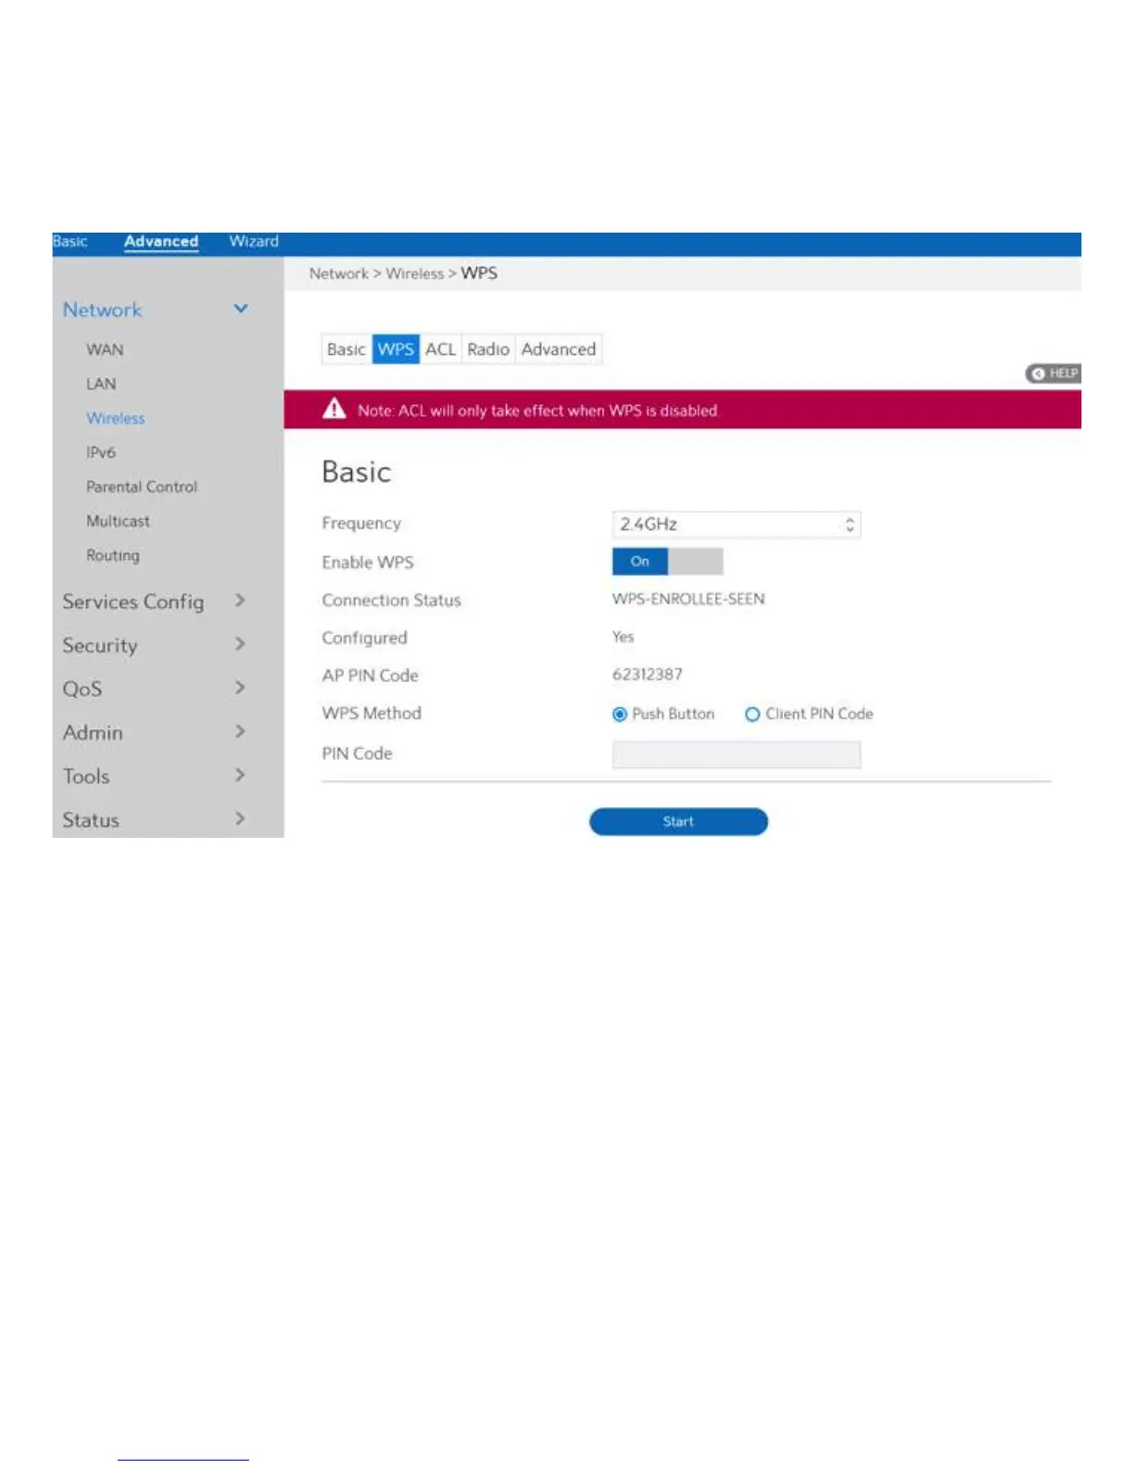The width and height of the screenshot is (1134, 1468).
Task: Click the Tools menu label
Action: [86, 777]
